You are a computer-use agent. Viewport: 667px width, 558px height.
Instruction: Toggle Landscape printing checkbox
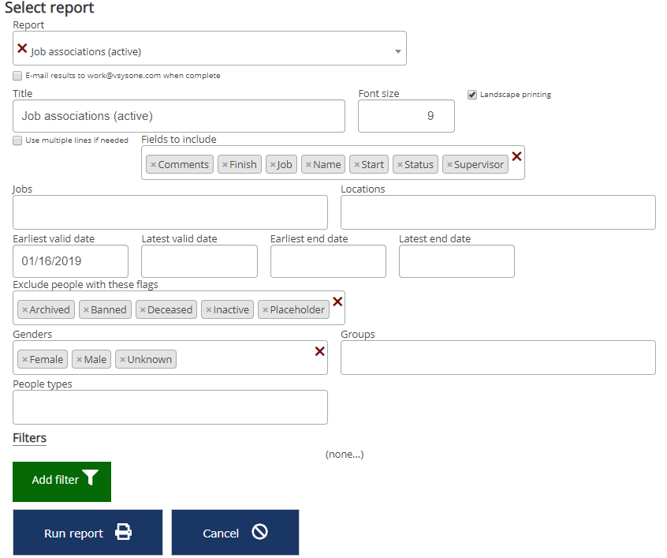click(x=472, y=95)
